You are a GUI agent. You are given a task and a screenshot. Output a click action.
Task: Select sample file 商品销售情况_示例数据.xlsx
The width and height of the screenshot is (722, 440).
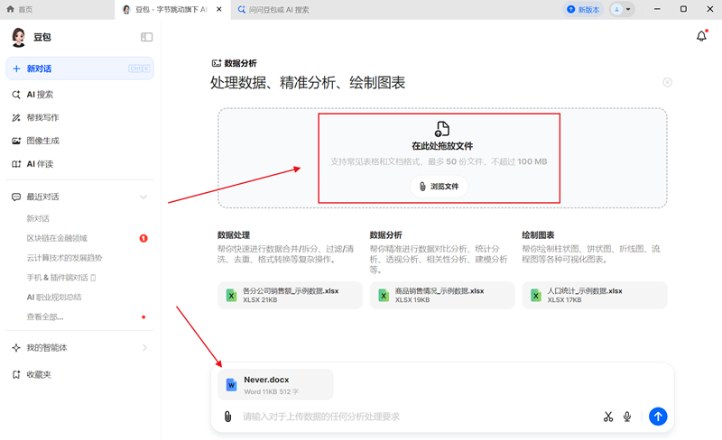click(442, 295)
